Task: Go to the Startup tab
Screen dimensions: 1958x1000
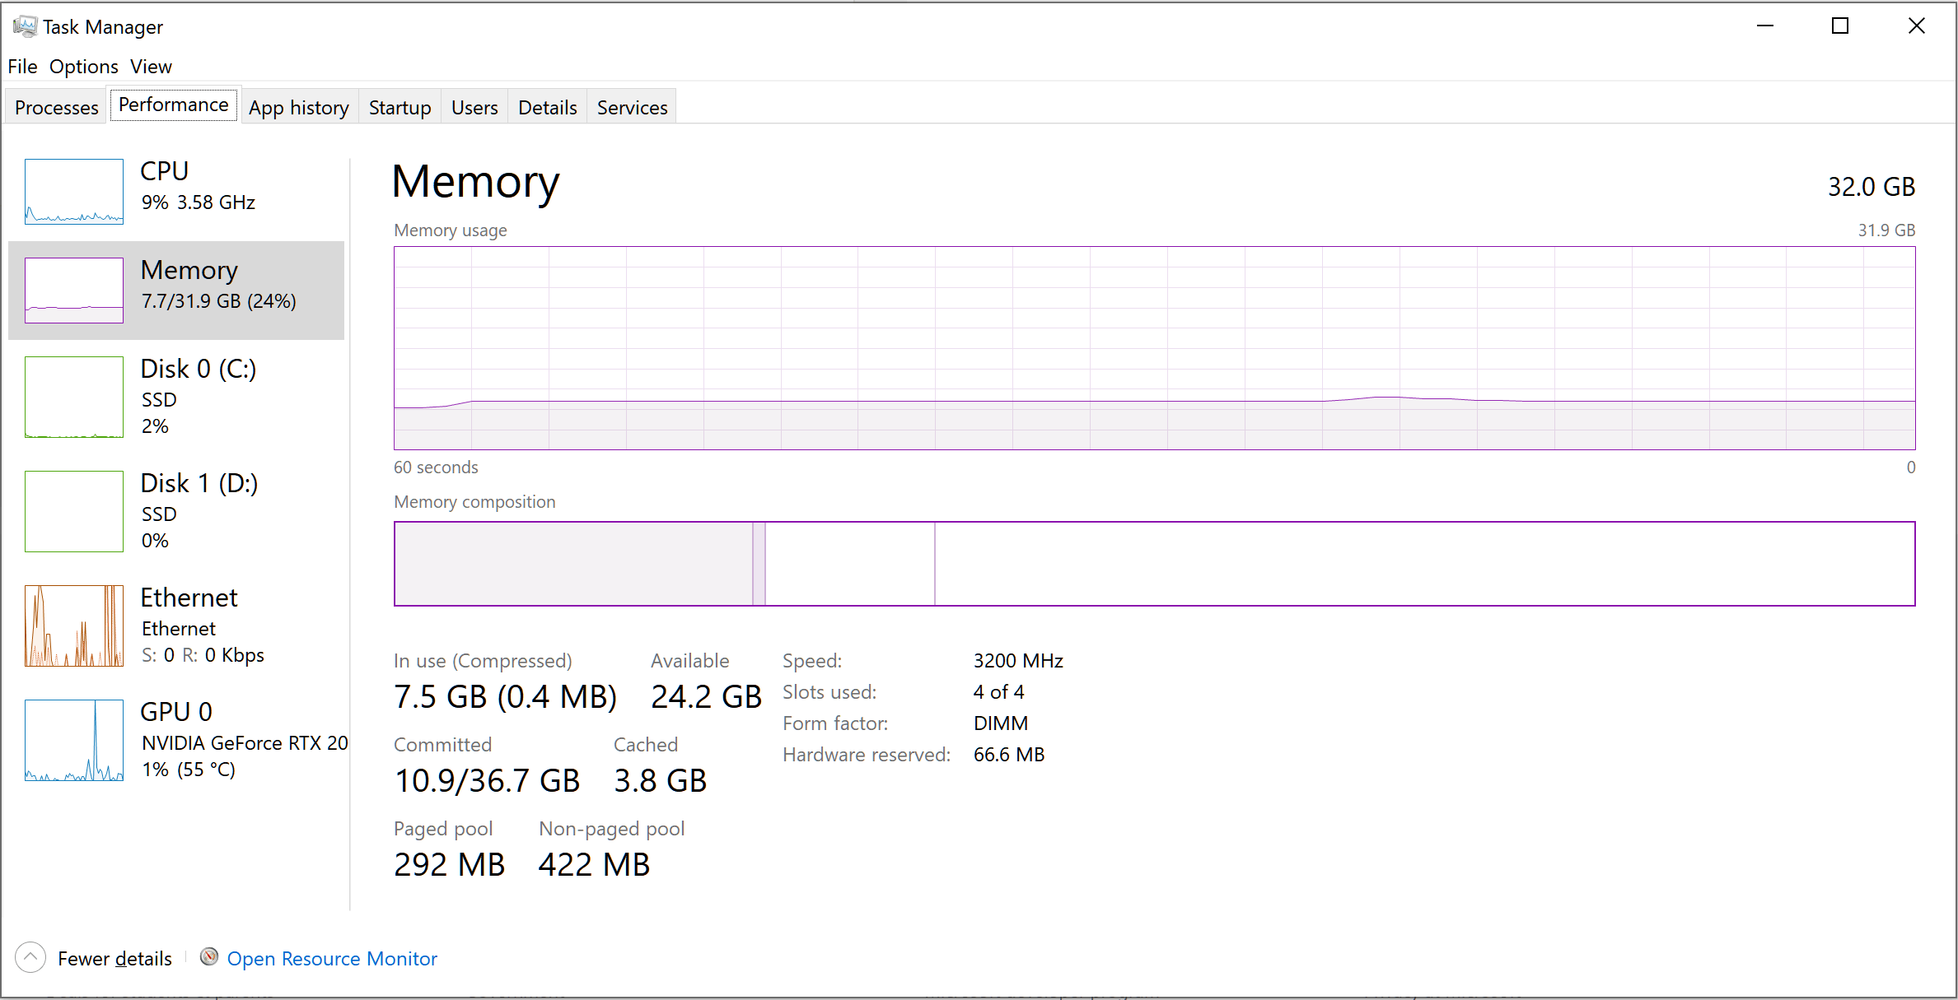Action: tap(400, 108)
